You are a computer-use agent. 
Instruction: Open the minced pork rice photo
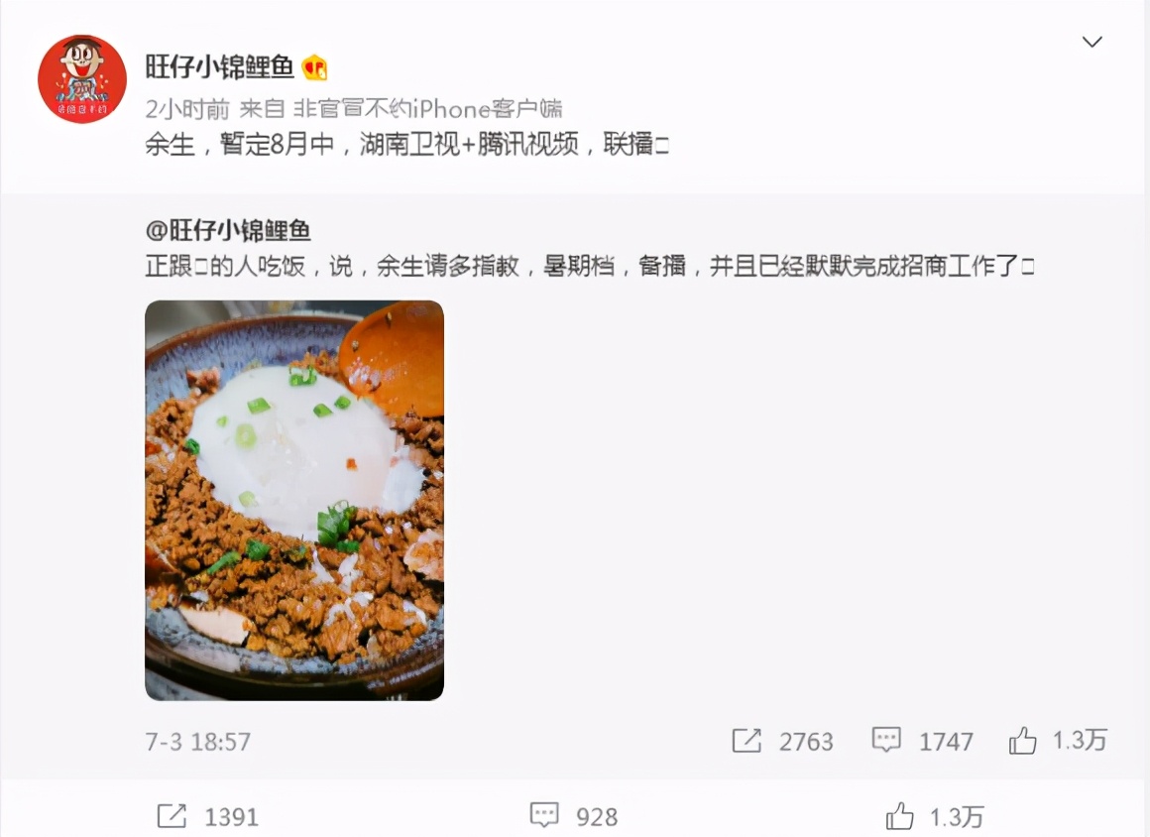(x=294, y=500)
